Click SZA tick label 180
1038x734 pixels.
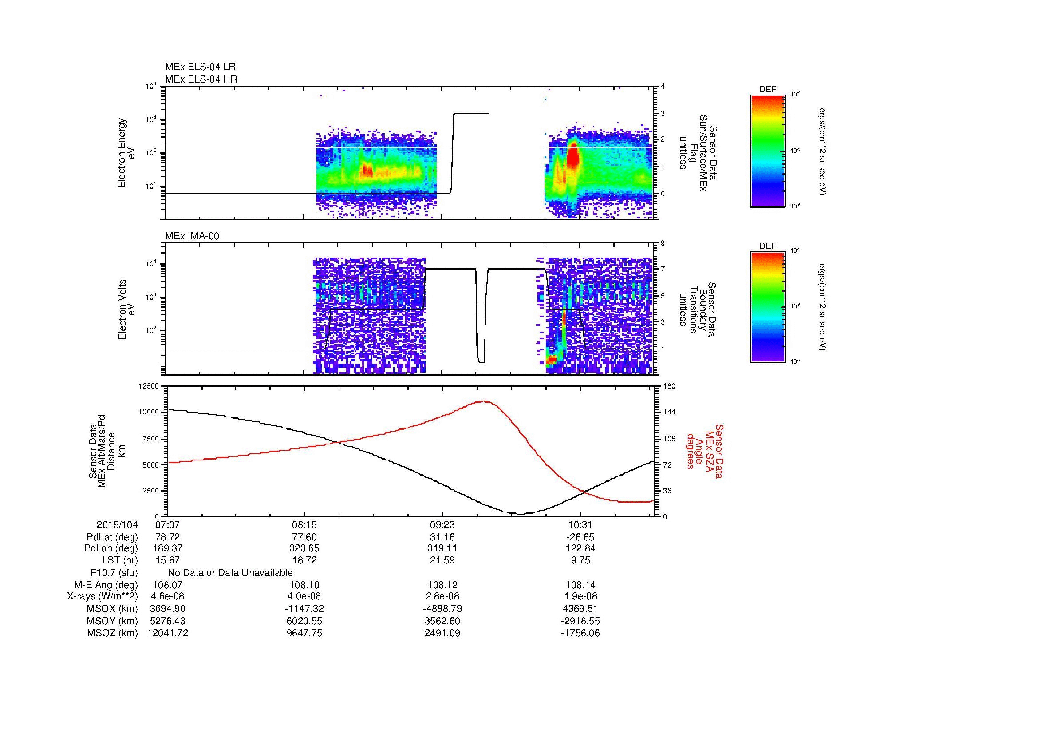tap(669, 386)
